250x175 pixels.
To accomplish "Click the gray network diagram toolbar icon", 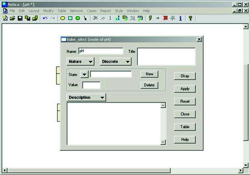I will (x=132, y=18).
